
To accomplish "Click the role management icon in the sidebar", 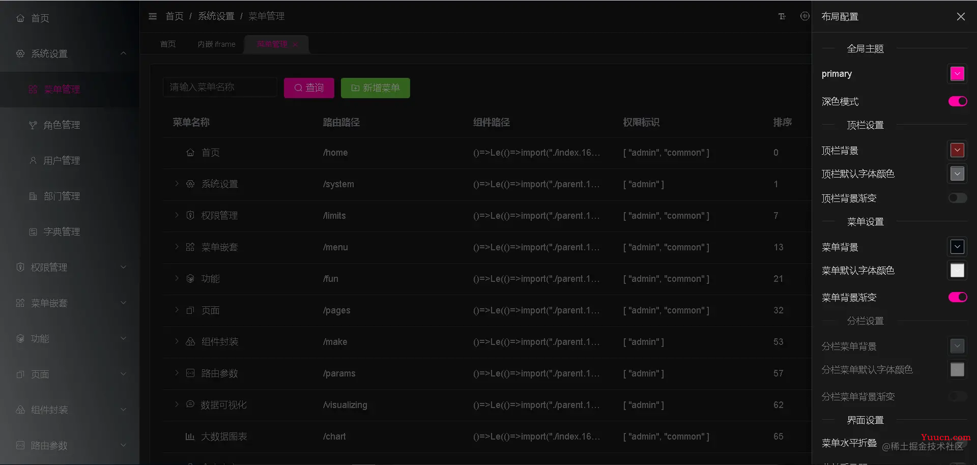I will pos(33,125).
